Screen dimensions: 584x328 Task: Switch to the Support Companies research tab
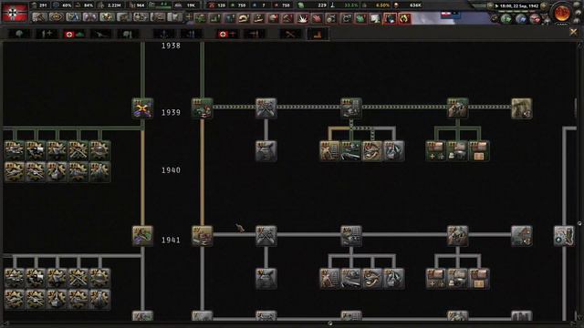pos(47,35)
